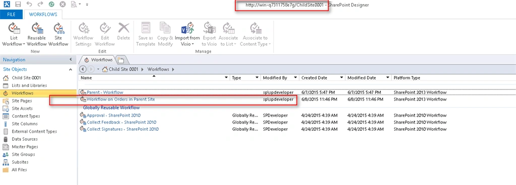
Task: Create a new Site Workflow
Action: coord(58,35)
